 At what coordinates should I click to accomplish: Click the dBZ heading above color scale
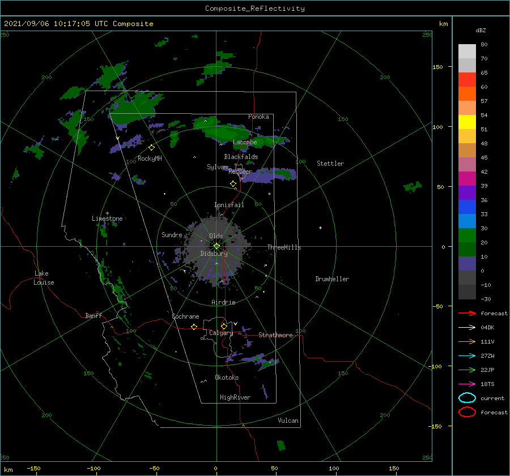click(x=481, y=30)
